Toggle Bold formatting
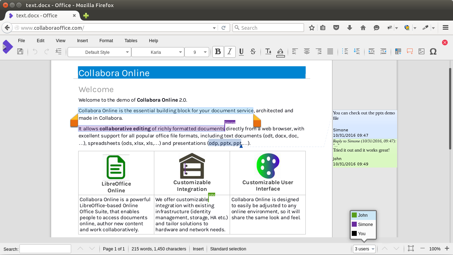Image resolution: width=453 pixels, height=255 pixels. tap(218, 52)
